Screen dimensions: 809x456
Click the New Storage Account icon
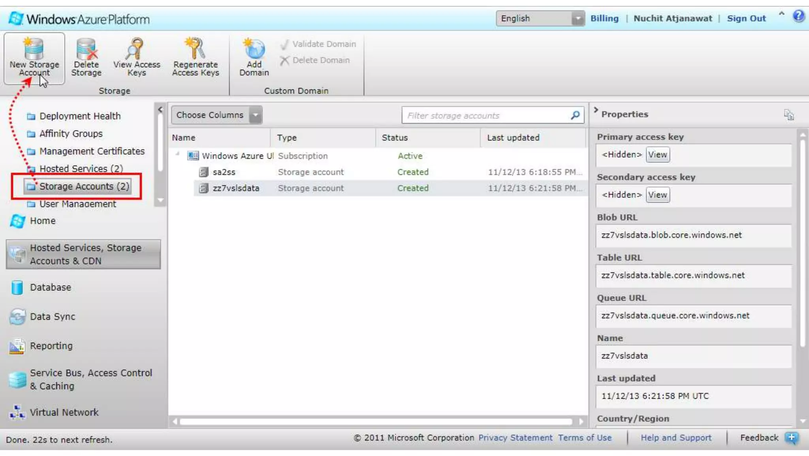(34, 49)
